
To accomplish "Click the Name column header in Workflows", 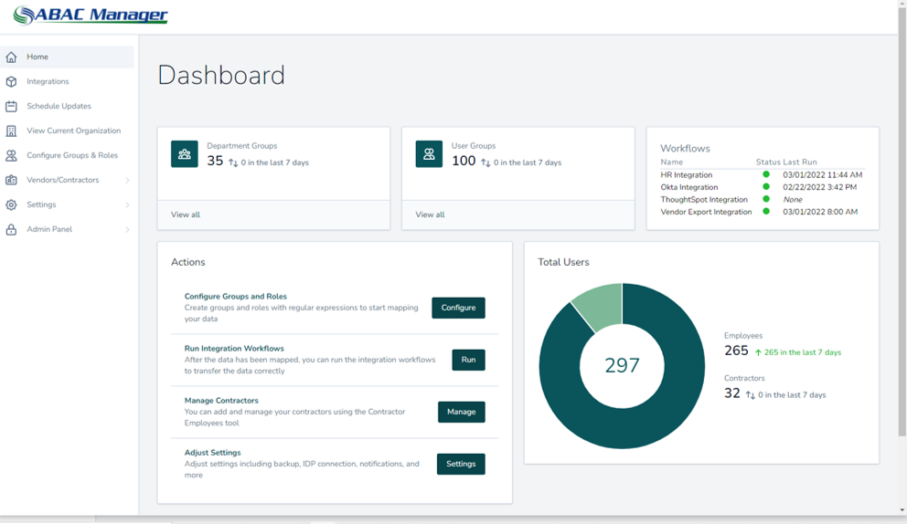I will [x=672, y=162].
